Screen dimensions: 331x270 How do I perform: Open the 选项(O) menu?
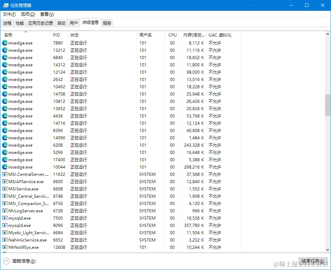point(28,14)
